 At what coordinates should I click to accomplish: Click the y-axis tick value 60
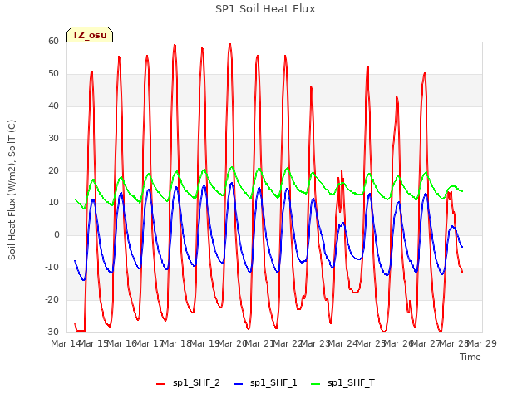53,41
